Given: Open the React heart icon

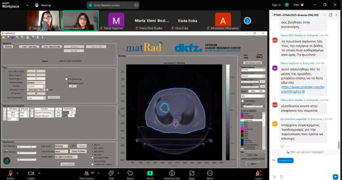Looking at the screenshot, I should coord(130,173).
